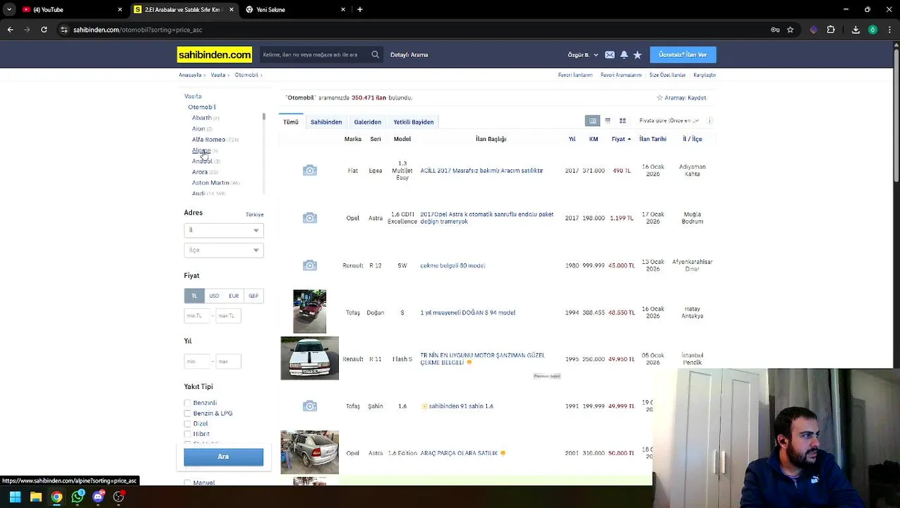Image resolution: width=900 pixels, height=508 pixels.
Task: Switch to the Yeni Sekme browser tab
Action: (x=295, y=9)
